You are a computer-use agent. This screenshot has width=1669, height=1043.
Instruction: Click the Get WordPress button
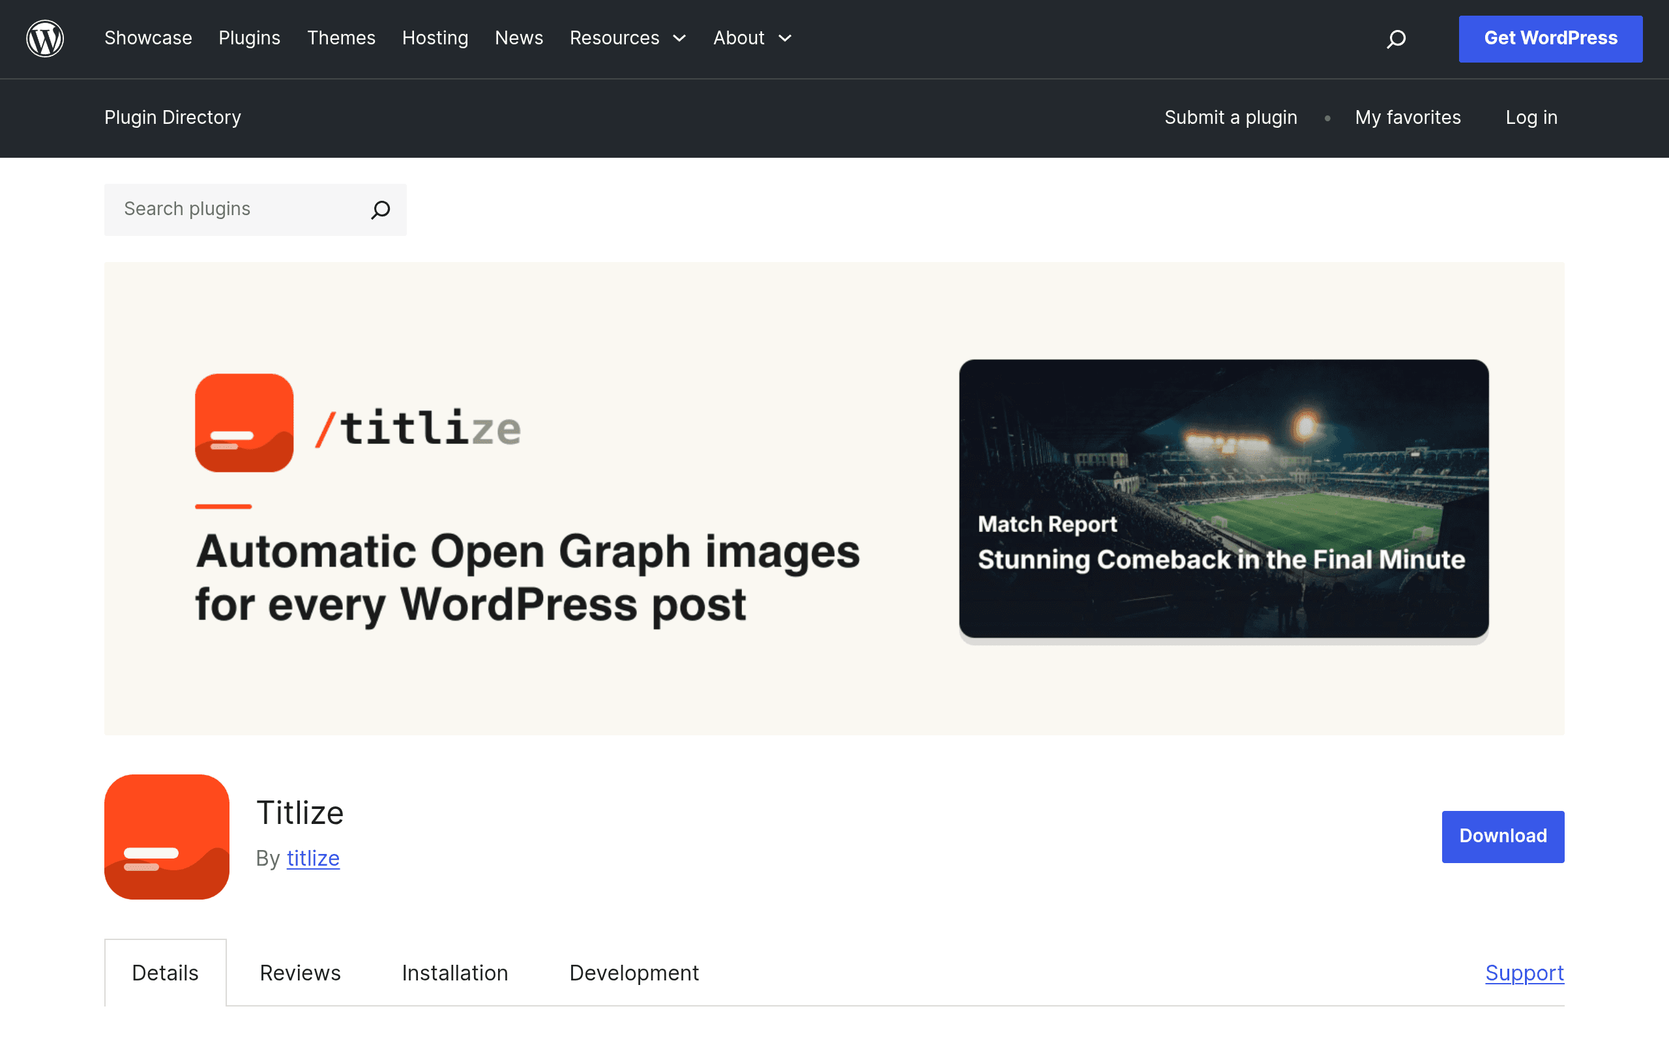pos(1550,38)
